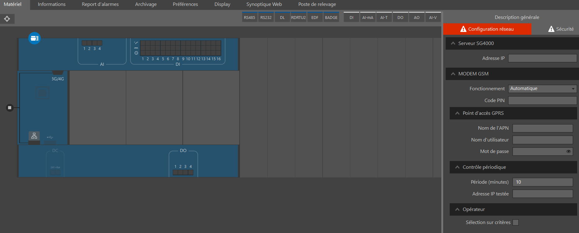Screen dimensions: 579x233
Task: Click the Adresse IP input field
Action: (542, 58)
